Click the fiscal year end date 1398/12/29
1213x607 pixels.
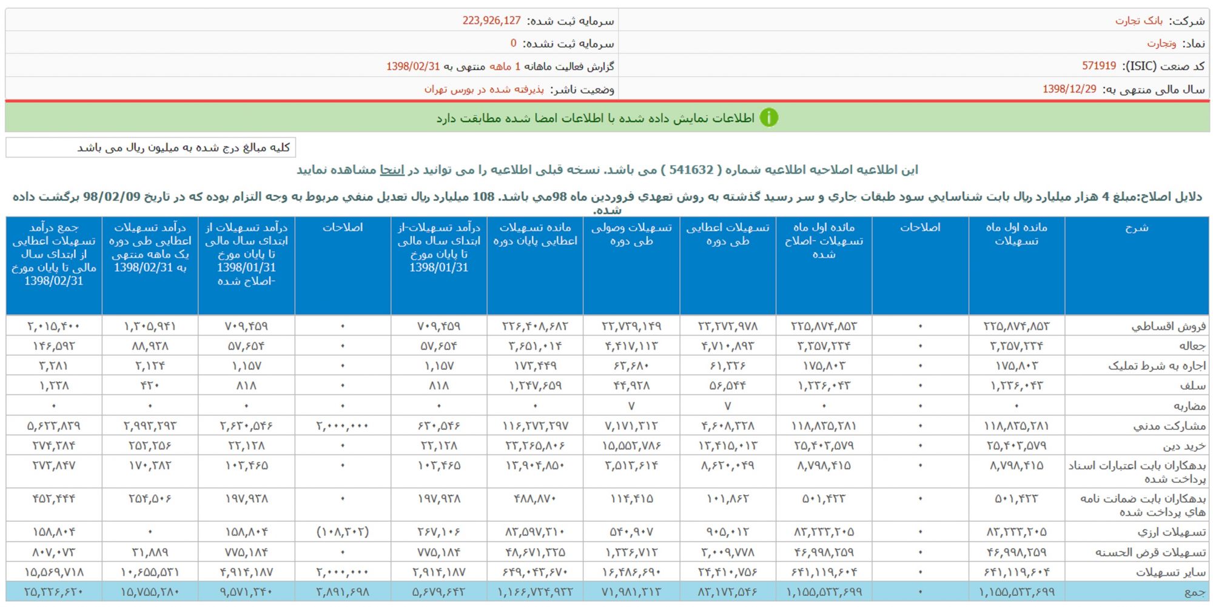[1069, 89]
